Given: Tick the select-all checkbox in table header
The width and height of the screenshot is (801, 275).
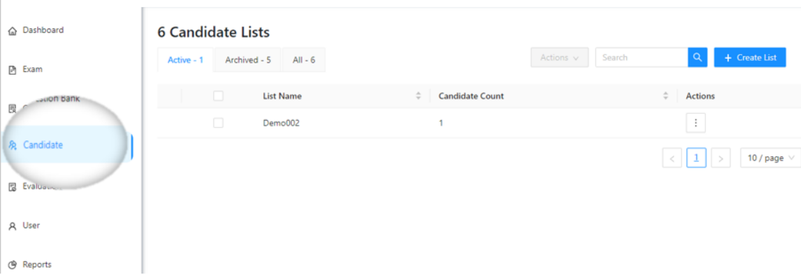Looking at the screenshot, I should pyautogui.click(x=218, y=96).
